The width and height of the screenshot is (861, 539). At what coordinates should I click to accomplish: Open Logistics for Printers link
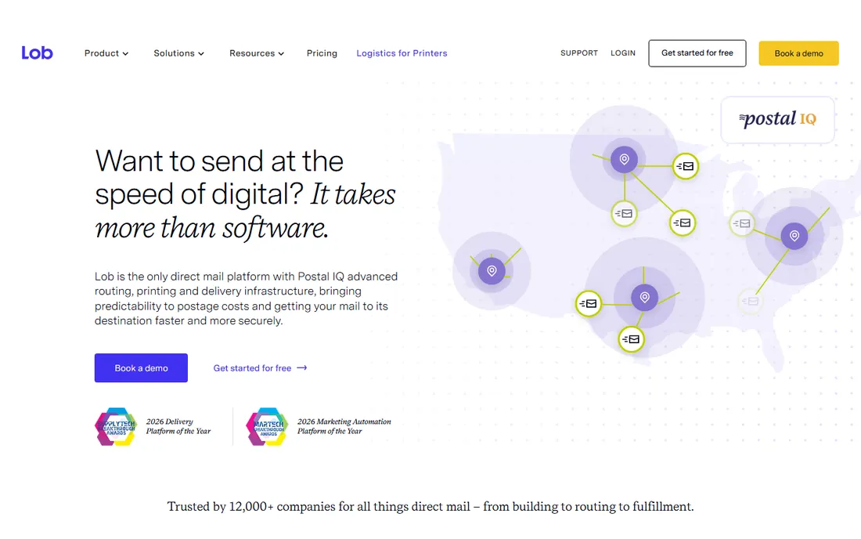(402, 53)
